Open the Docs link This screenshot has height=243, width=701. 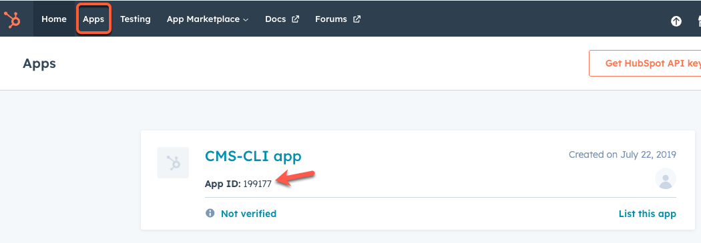275,19
